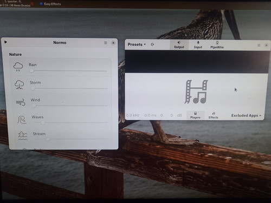Open the Easy Effects hamburger menu
Image resolution: width=271 pixels, height=203 pixels.
click(259, 45)
